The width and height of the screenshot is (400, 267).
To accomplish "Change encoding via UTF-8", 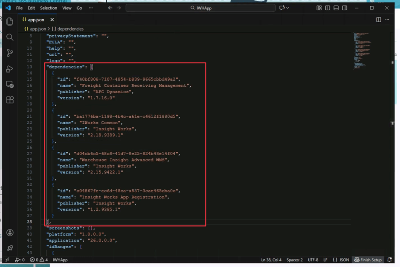I will [313, 260].
